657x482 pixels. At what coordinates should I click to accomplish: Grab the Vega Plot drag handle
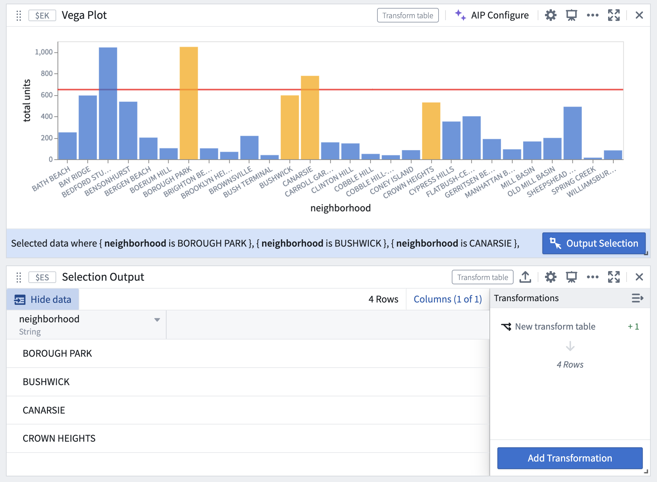click(19, 16)
